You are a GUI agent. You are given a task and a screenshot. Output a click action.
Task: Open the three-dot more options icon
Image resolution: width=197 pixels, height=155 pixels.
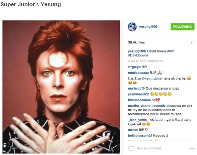192,148
